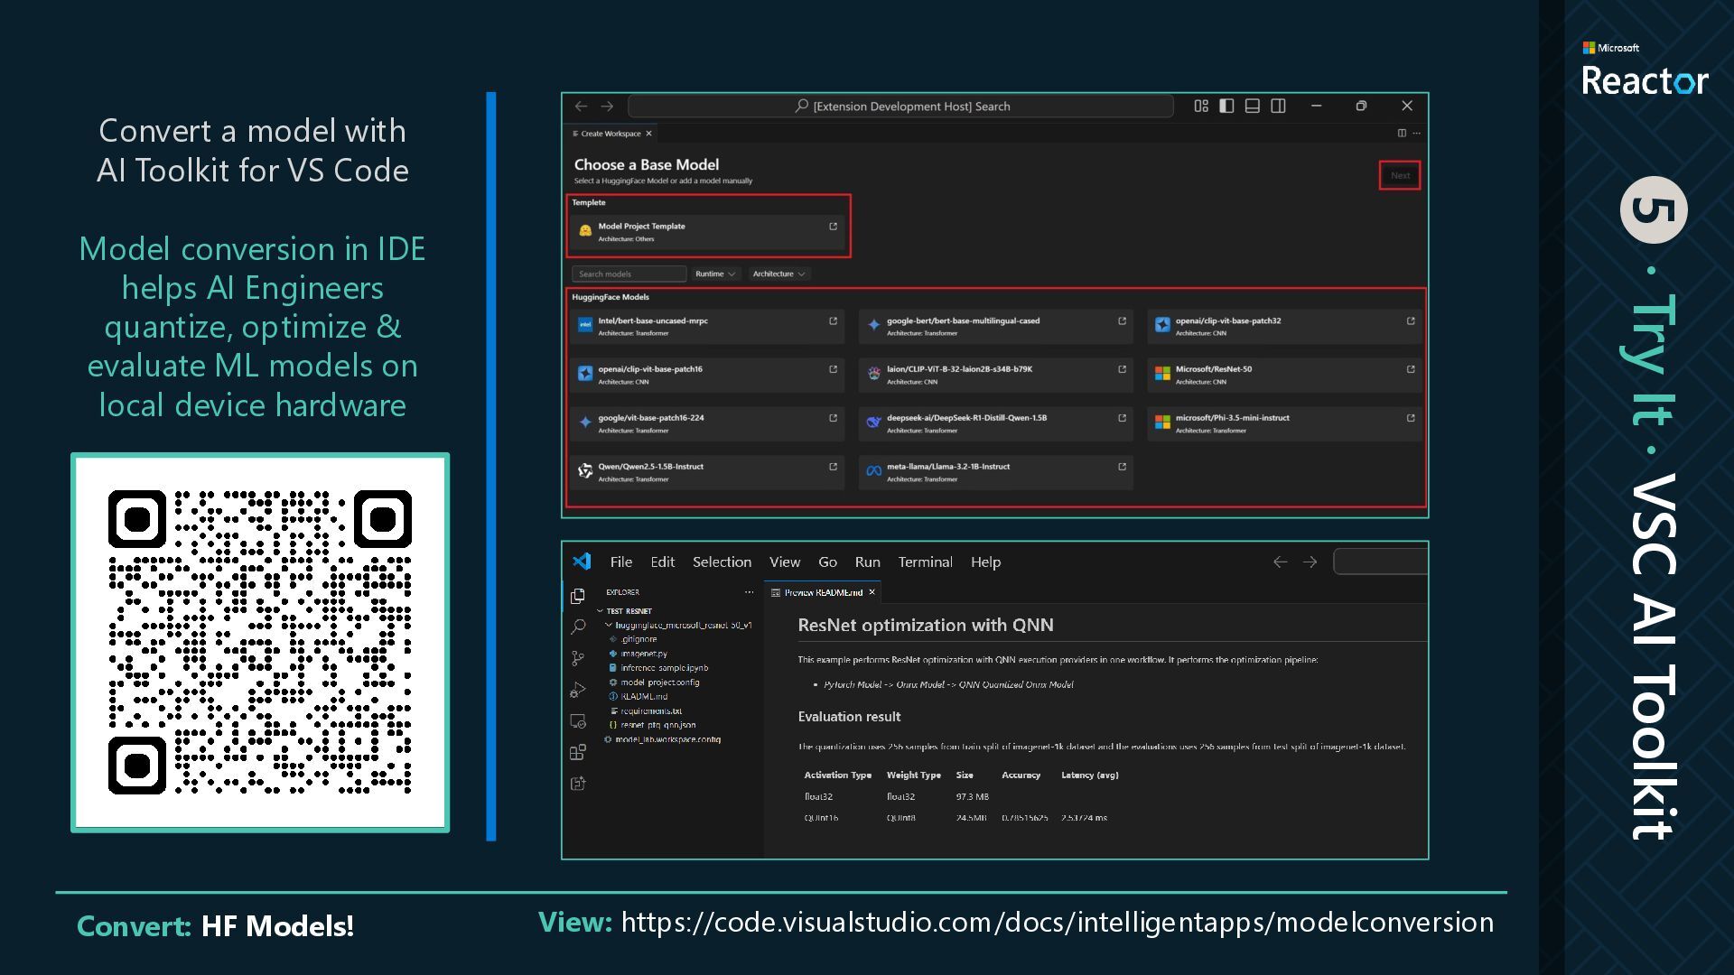The image size is (1734, 975).
Task: Open model_lab.workspace.config in the explorer
Action: [667, 739]
